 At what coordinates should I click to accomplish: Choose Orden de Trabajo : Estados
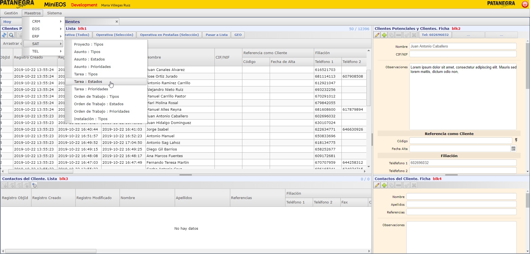click(106, 104)
